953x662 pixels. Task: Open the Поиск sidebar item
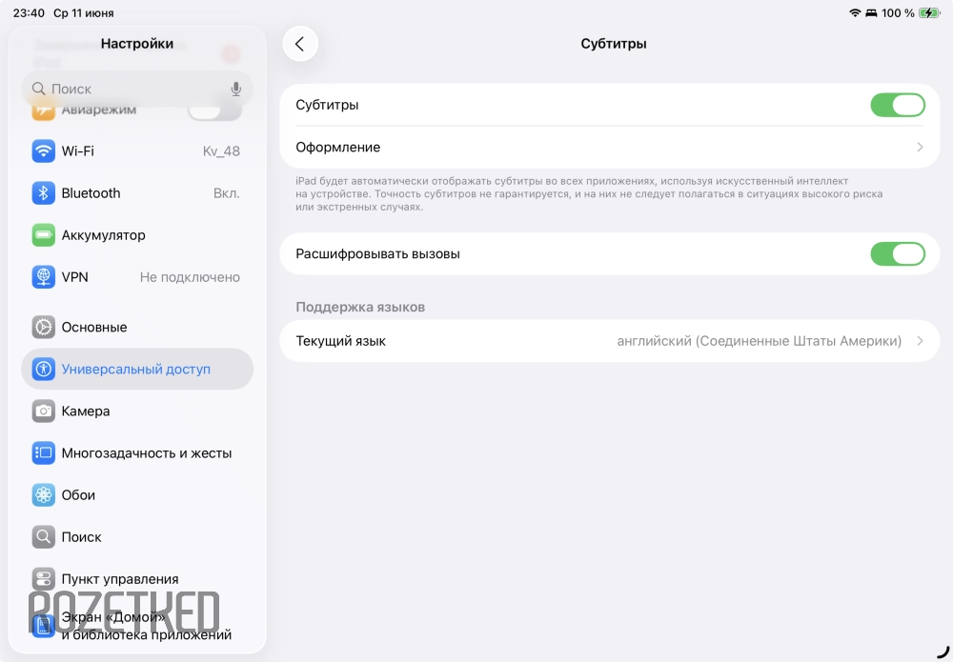(x=136, y=537)
